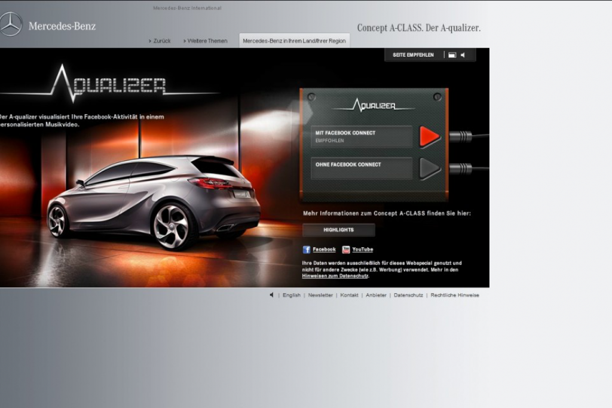612x408 pixels.
Task: Expand Weitere Themen menu
Action: (206, 41)
